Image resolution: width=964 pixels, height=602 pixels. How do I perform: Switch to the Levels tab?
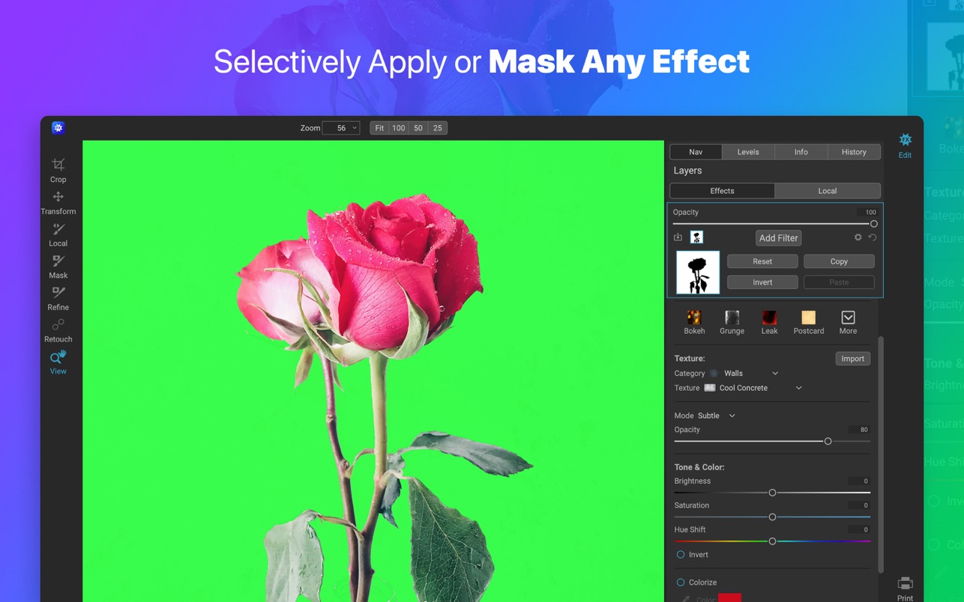click(x=747, y=152)
